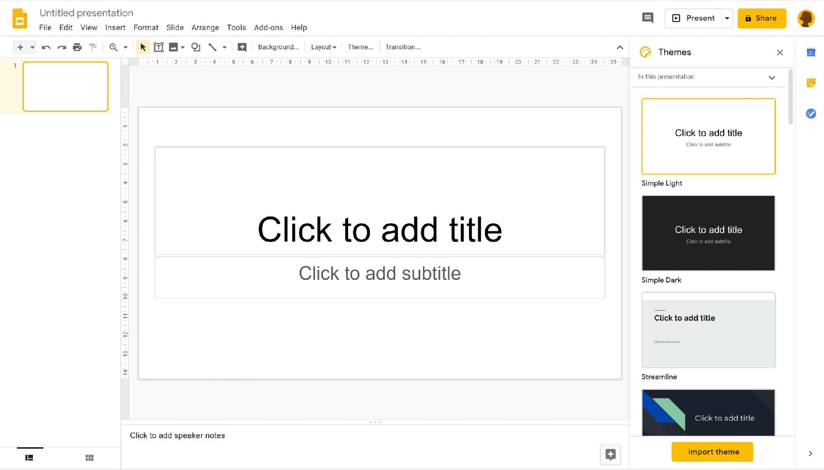
Task: Select the Line tool
Action: click(213, 47)
